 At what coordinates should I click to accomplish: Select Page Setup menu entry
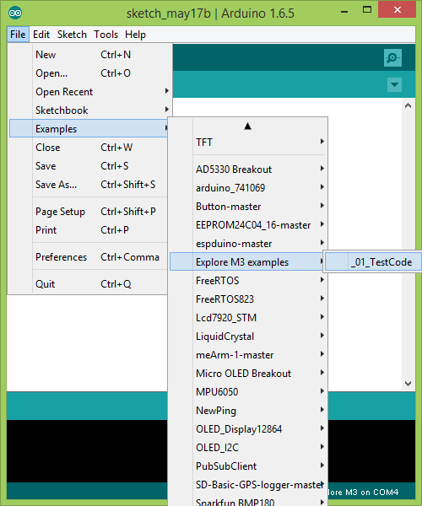click(89, 212)
